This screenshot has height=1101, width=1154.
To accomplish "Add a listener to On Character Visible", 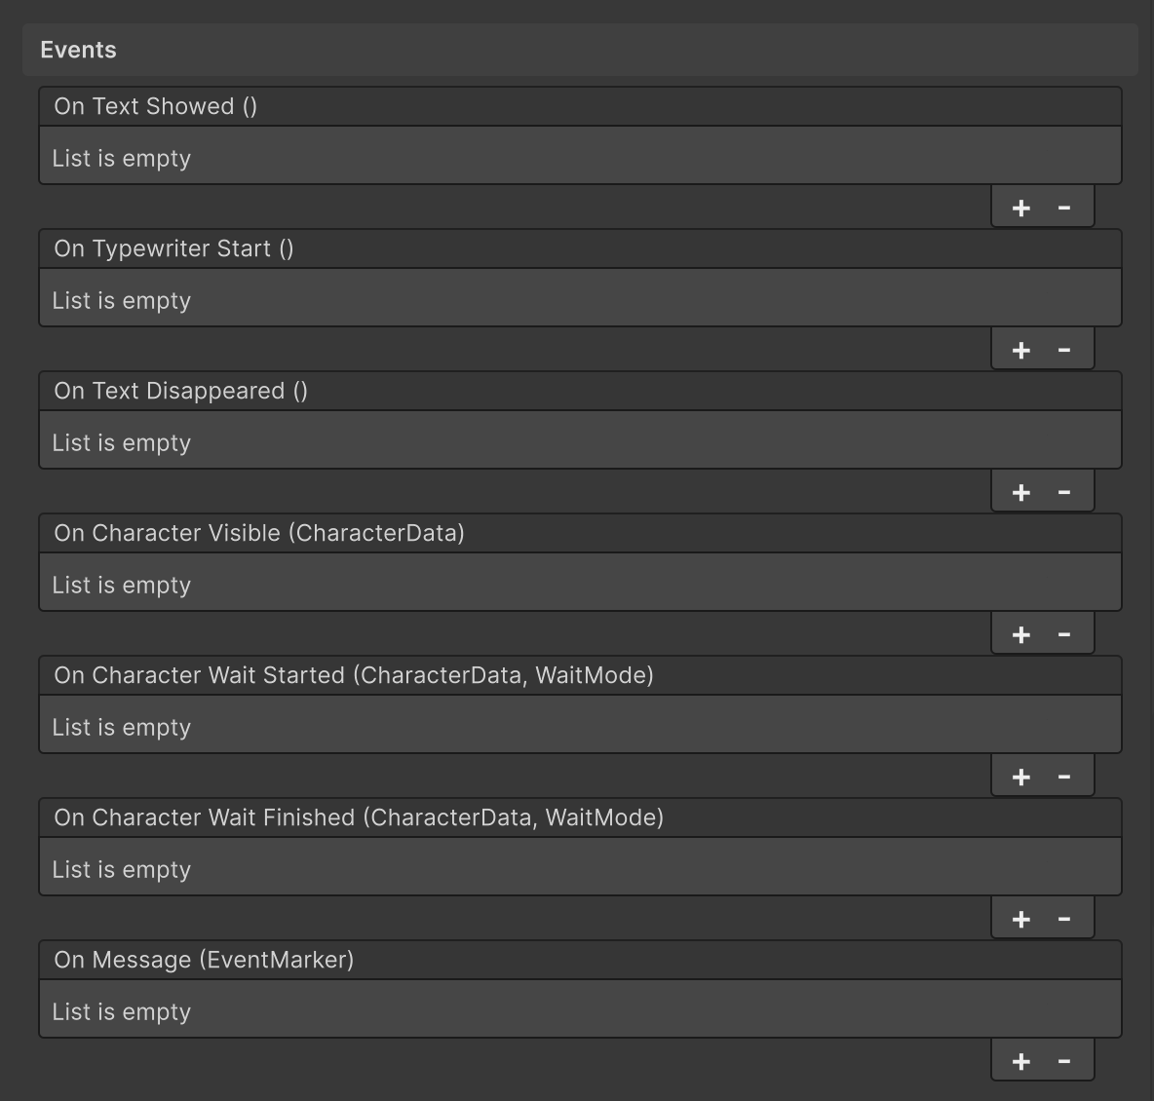I will (x=1020, y=634).
